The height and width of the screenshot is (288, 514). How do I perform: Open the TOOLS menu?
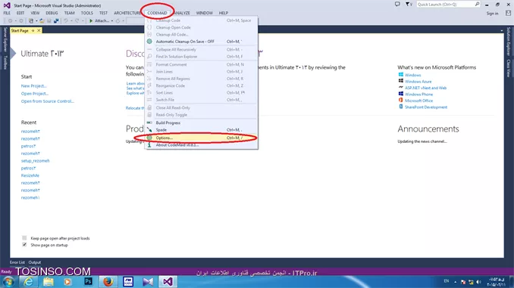click(x=87, y=13)
